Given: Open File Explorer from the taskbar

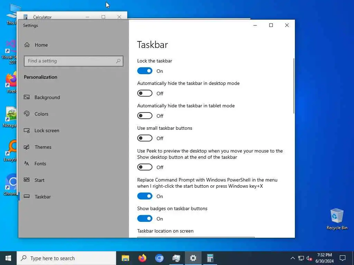Looking at the screenshot, I should pos(125,258).
